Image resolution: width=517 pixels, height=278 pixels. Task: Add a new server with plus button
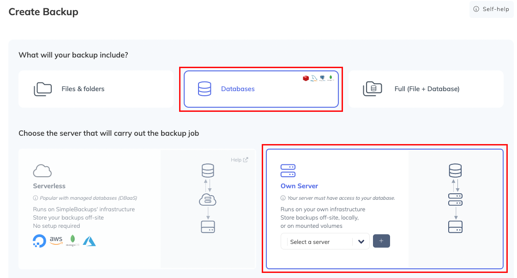click(382, 241)
